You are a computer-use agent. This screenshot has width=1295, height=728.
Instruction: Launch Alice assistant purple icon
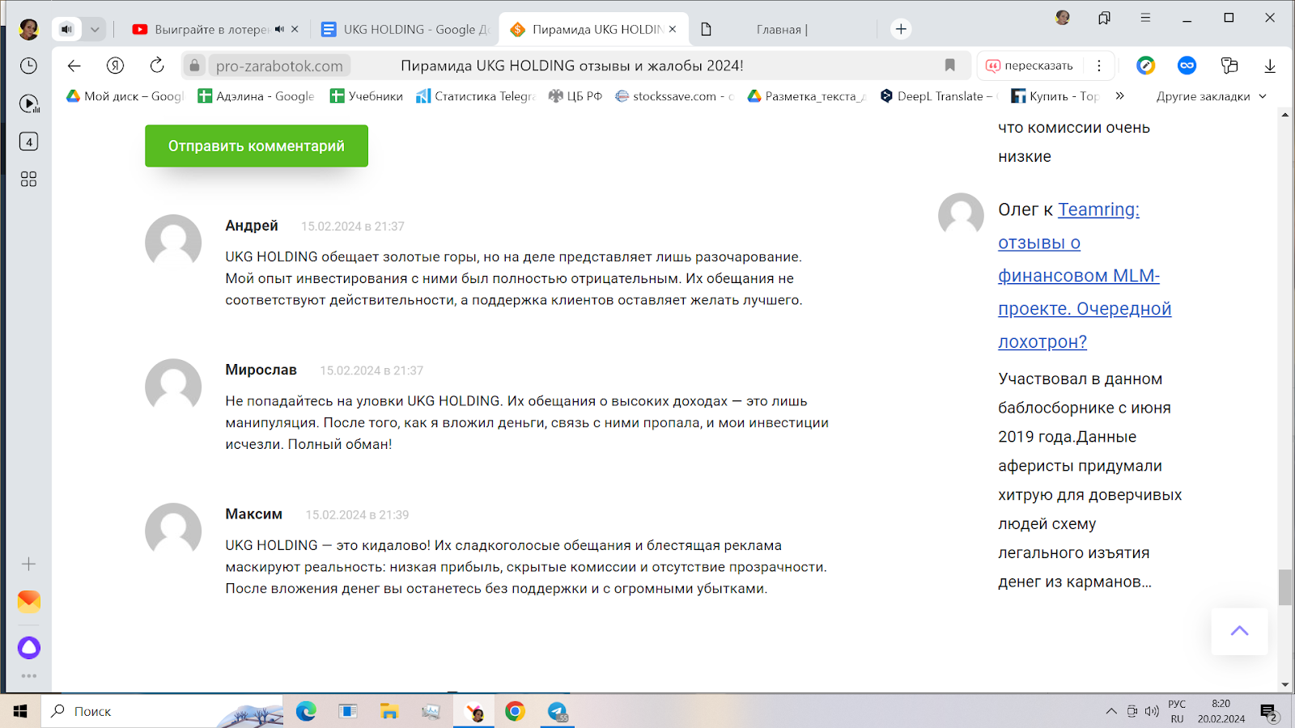point(28,647)
